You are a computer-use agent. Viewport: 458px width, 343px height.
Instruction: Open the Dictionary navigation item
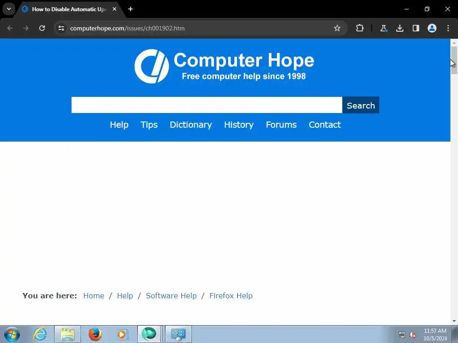click(191, 125)
